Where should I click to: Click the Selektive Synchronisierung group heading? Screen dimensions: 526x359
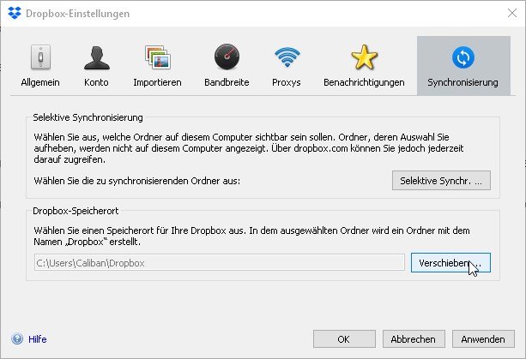coord(88,117)
